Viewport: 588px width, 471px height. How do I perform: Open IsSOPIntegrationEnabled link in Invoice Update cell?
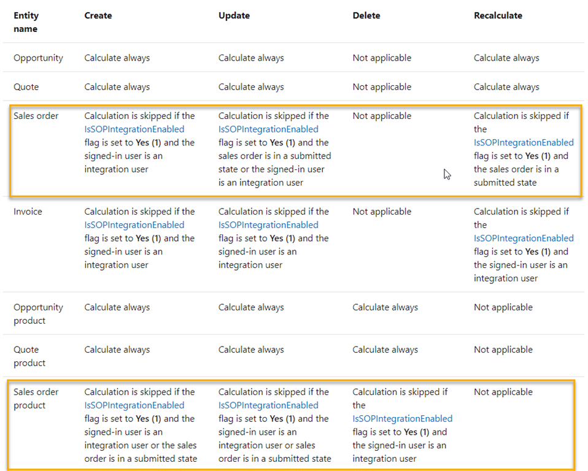[x=268, y=224]
